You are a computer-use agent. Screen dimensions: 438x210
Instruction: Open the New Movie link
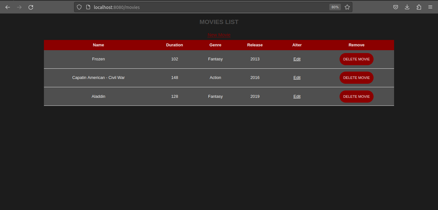pyautogui.click(x=219, y=35)
